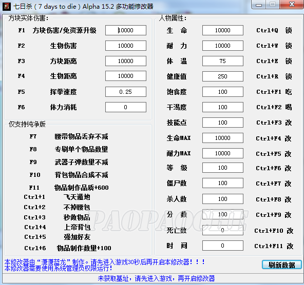This screenshot has width=304, height=285.
Task: Click the '不掉腰包' Ctrl+2 label
Action: [x=77, y=207]
